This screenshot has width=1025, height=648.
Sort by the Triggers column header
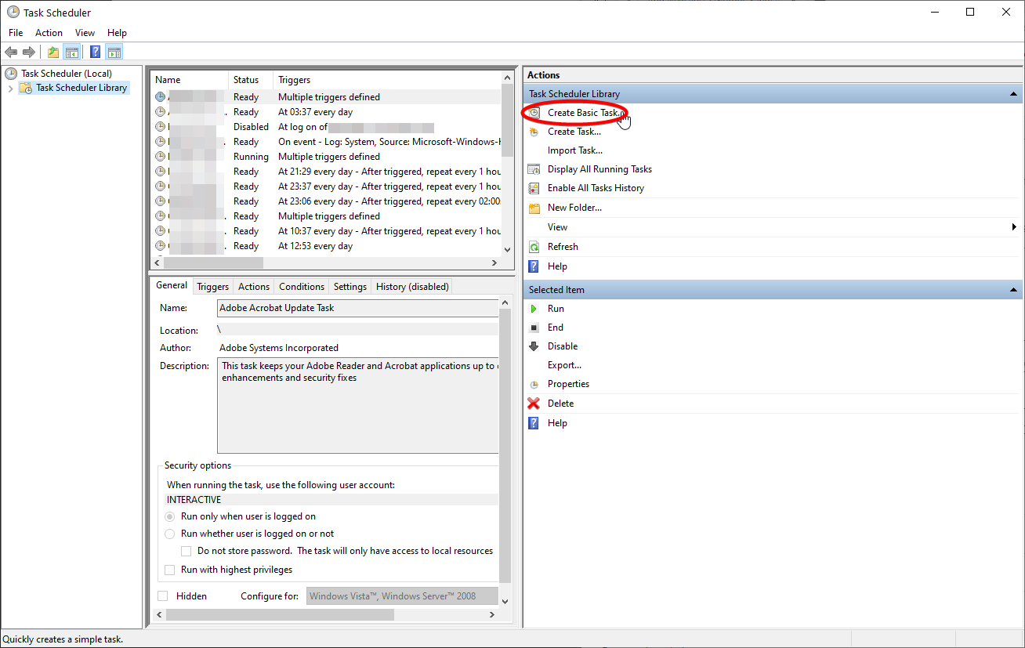(x=387, y=80)
